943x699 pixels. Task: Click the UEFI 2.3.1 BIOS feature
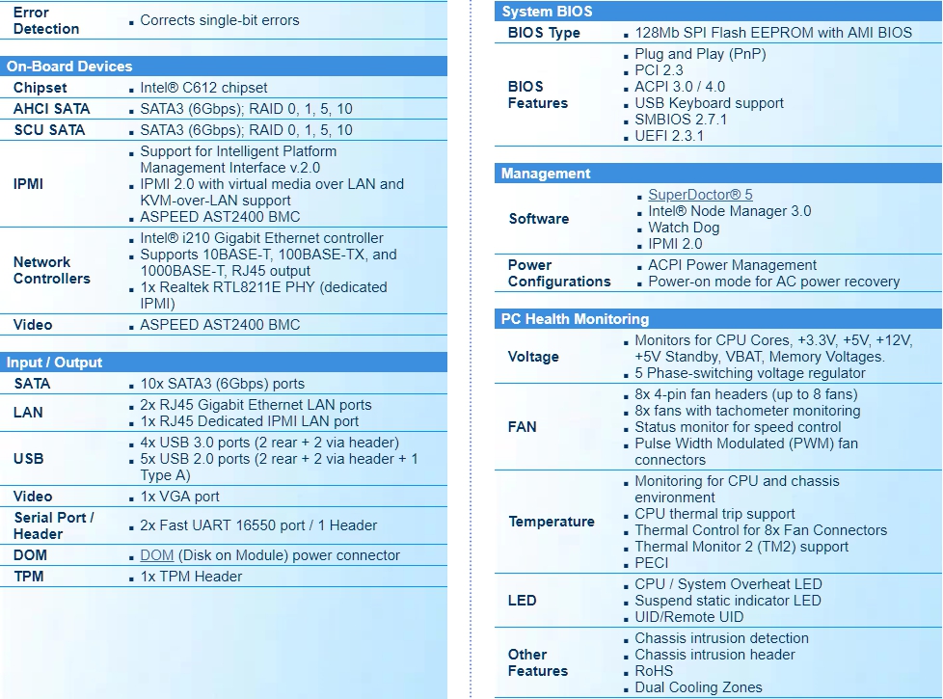coord(668,136)
